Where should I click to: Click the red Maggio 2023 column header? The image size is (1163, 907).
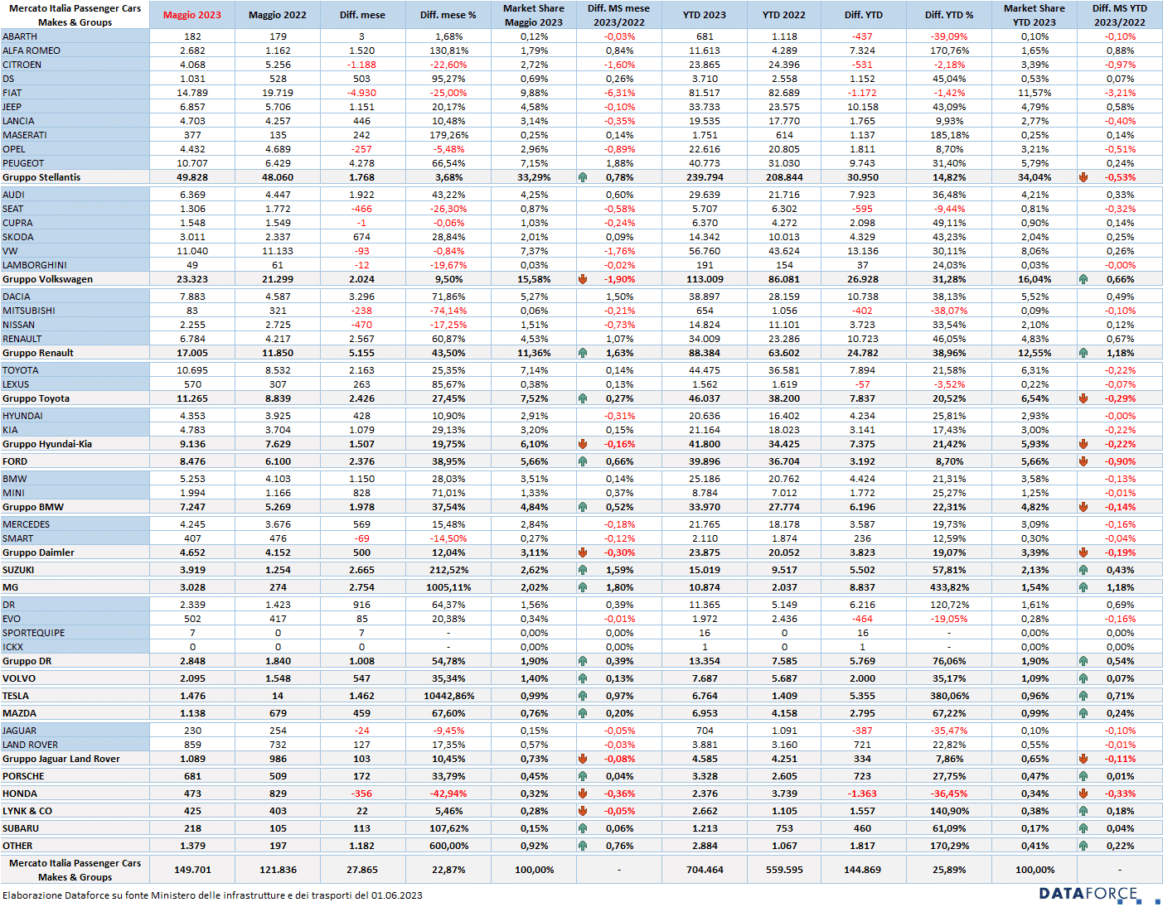click(x=192, y=15)
